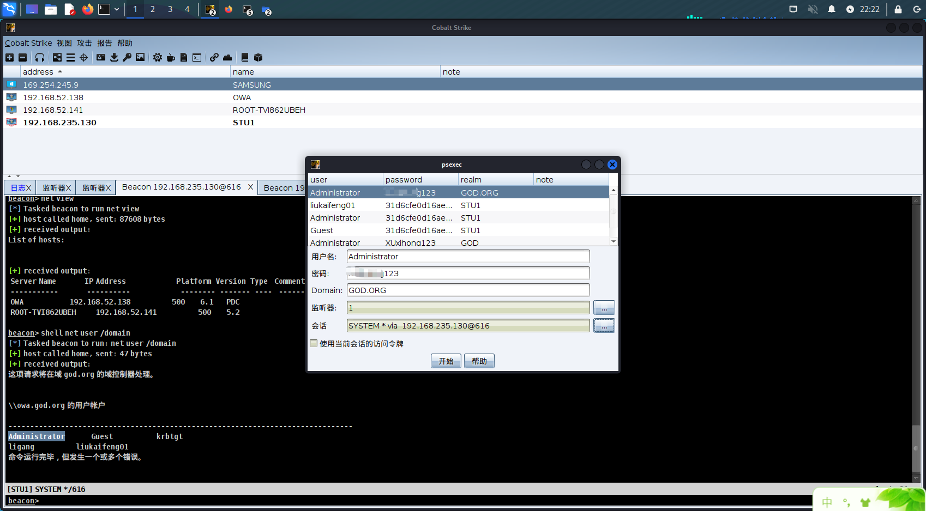Click the beacon command input line

(425, 501)
